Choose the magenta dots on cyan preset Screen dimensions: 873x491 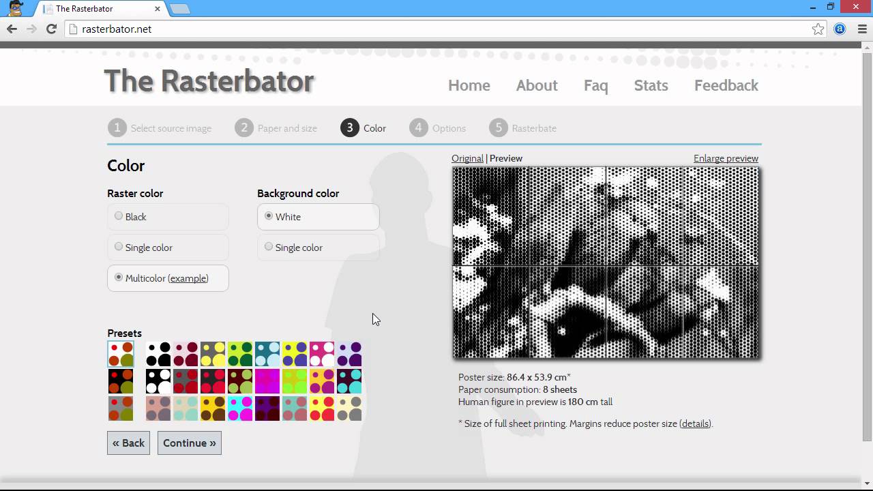240,409
